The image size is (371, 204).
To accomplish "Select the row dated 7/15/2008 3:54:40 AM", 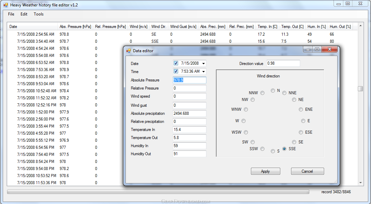I will coord(182,41).
